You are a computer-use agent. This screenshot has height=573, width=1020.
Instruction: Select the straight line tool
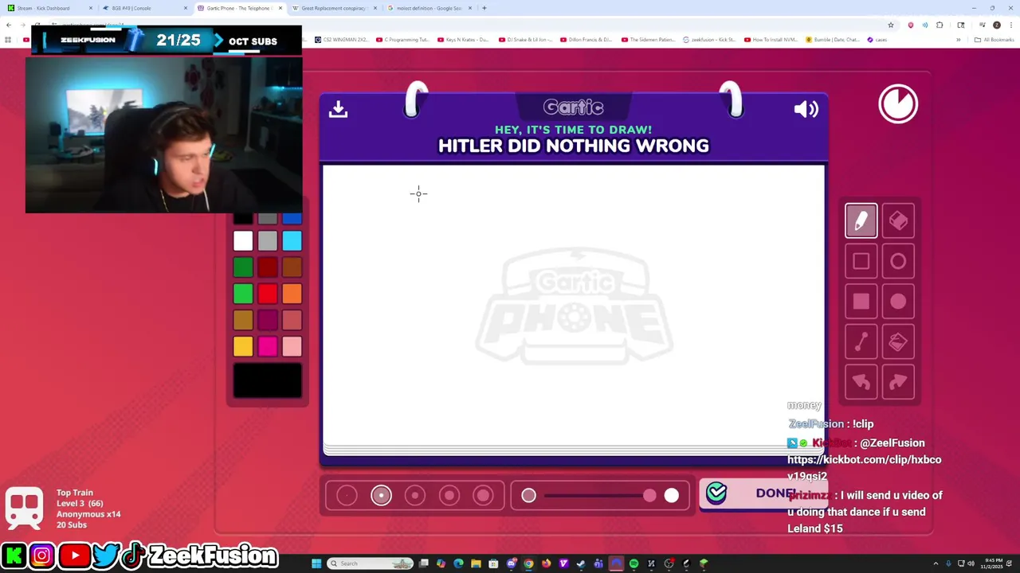click(x=861, y=342)
